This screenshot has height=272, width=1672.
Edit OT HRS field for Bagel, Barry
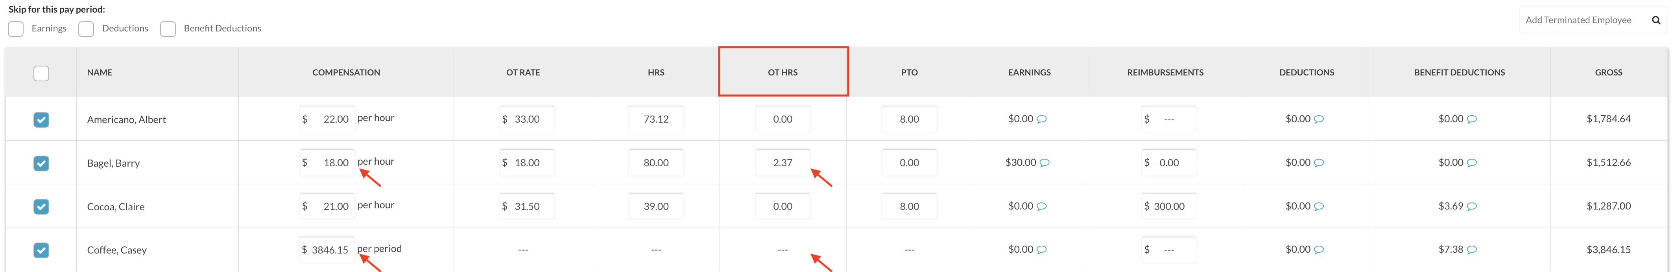click(x=783, y=163)
